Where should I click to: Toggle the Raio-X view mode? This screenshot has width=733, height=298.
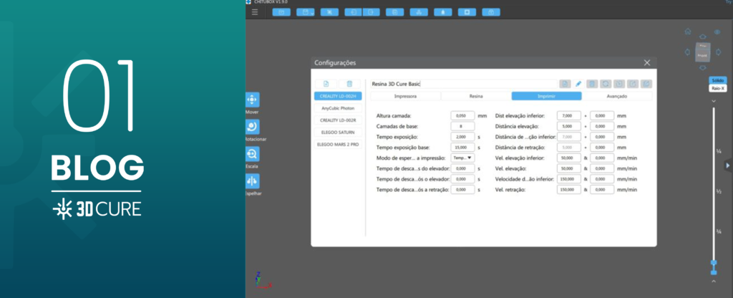pyautogui.click(x=718, y=88)
